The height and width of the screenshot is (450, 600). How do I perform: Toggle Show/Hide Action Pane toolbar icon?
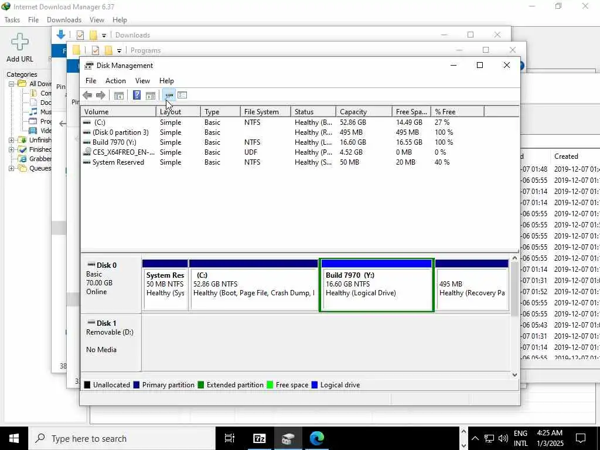pos(151,96)
